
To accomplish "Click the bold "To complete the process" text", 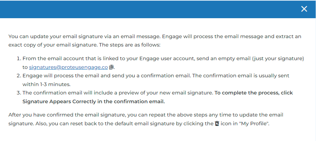I will (242, 93).
